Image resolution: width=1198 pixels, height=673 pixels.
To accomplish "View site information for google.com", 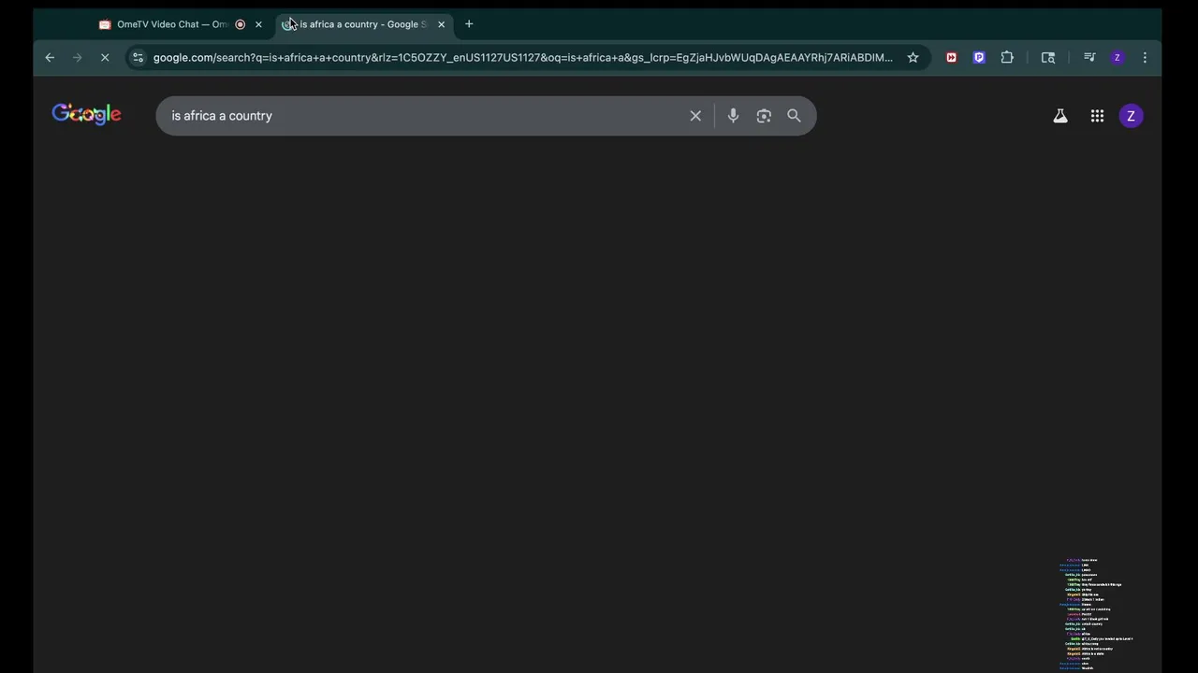I will click(138, 58).
